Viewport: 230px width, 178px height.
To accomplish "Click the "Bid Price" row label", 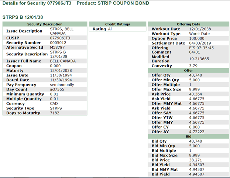I will point(161,160).
